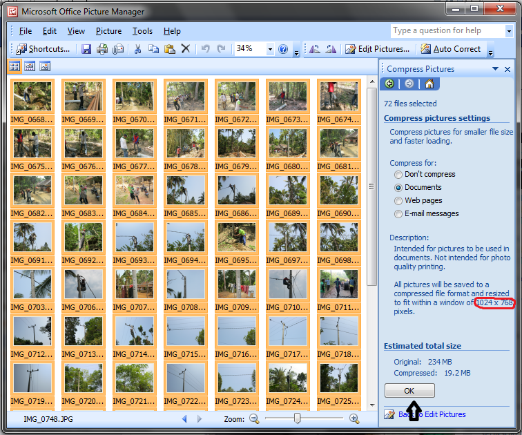This screenshot has height=435, width=522.
Task: Click the Undo arrow icon
Action: pos(205,49)
